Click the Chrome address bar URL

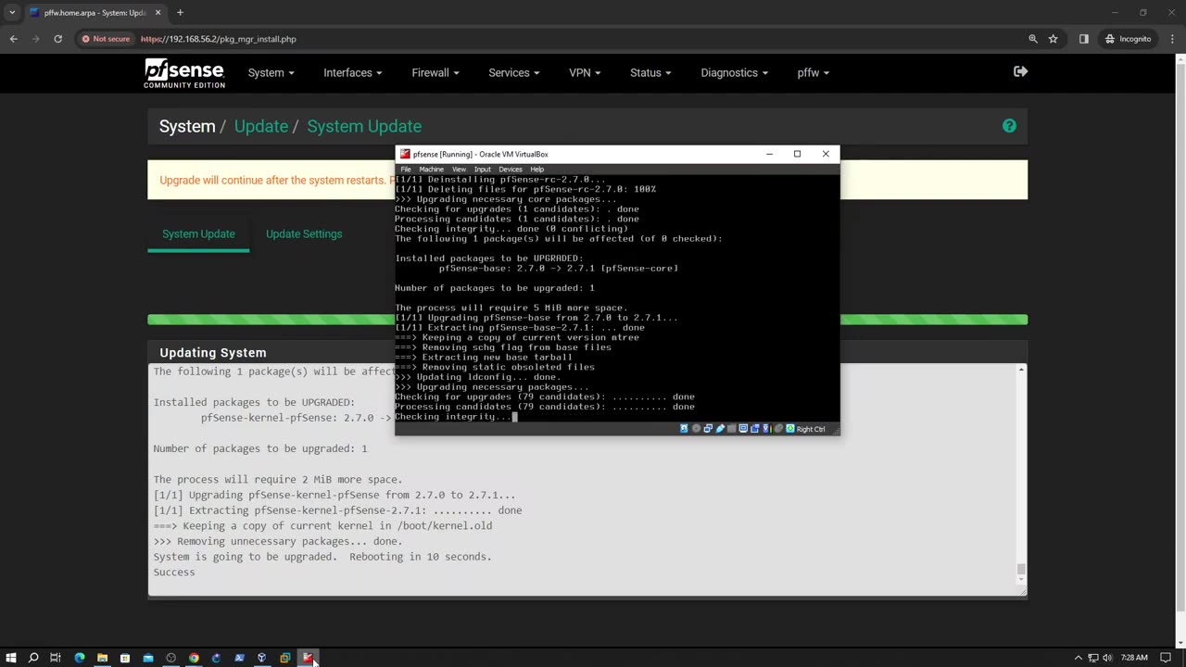click(x=219, y=39)
